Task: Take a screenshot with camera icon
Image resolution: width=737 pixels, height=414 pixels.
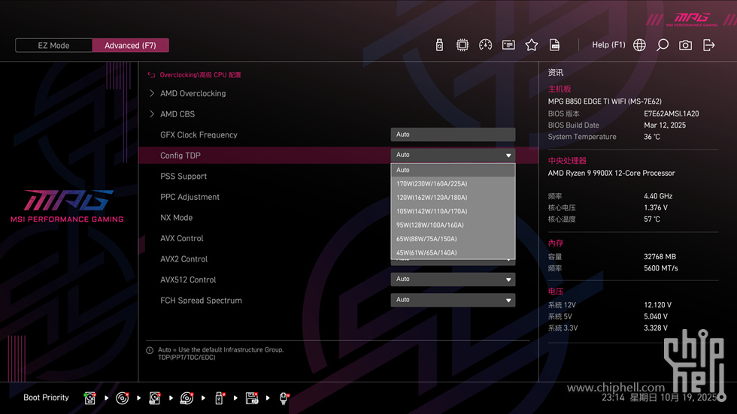Action: coord(685,45)
